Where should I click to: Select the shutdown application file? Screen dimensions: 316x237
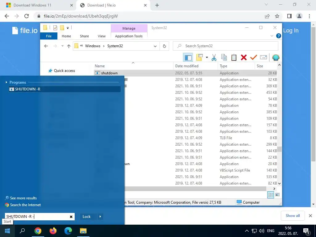tap(109, 73)
